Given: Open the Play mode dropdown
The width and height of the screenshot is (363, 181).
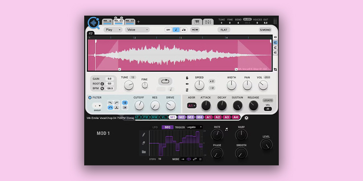Looking at the screenshot, I should 113,30.
